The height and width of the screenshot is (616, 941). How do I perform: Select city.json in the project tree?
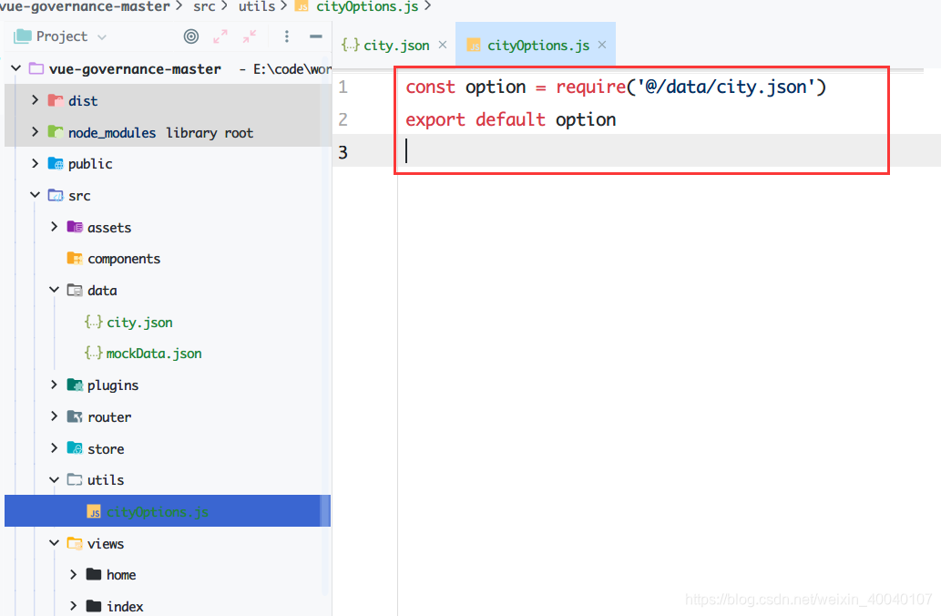pos(140,323)
